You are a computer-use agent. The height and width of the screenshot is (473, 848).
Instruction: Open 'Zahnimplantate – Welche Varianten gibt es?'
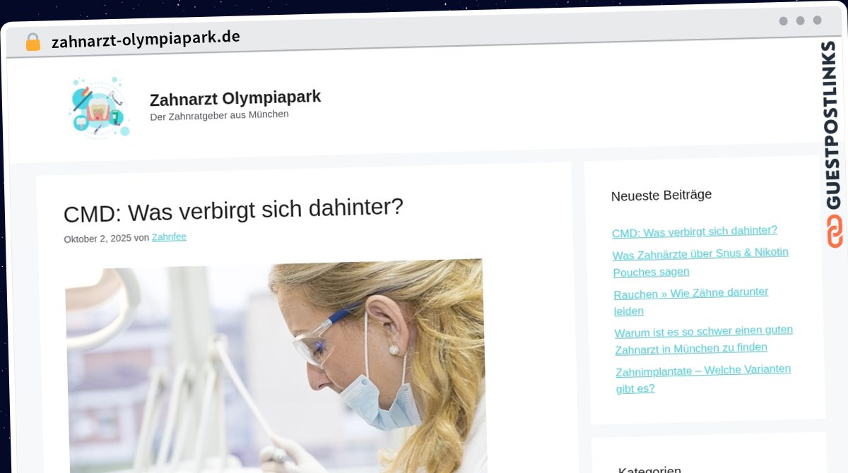coord(703,379)
